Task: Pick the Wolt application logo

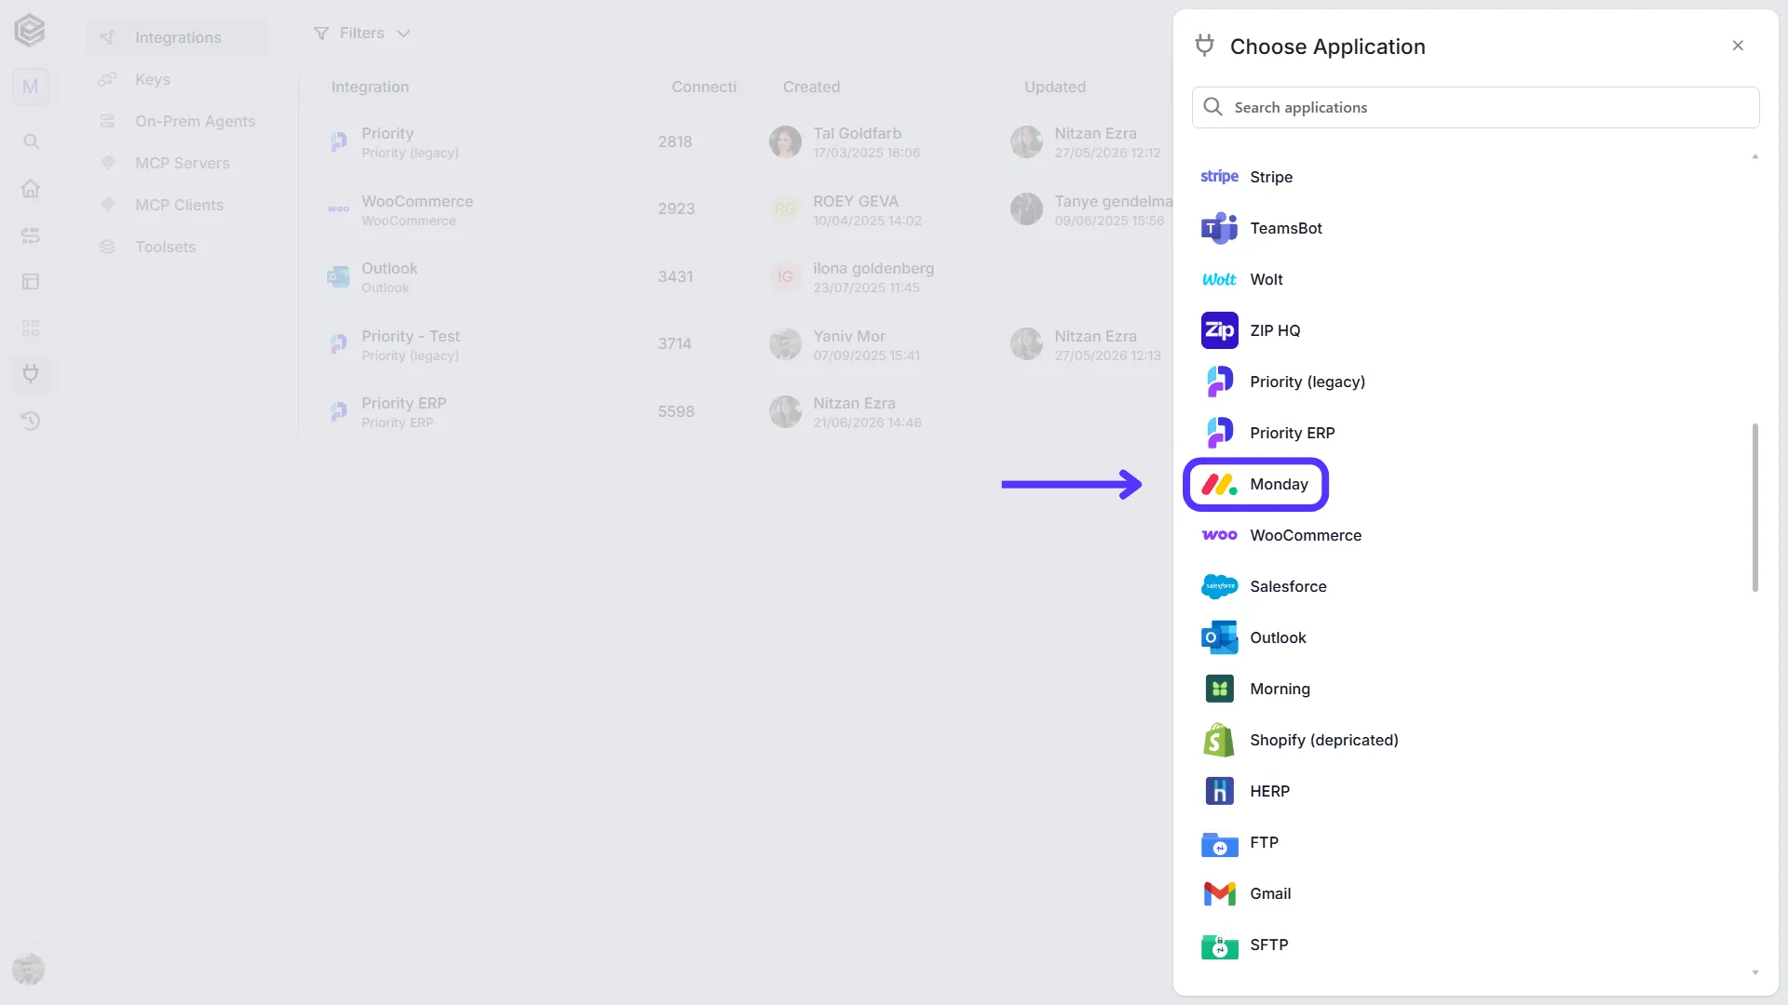Action: click(x=1219, y=279)
